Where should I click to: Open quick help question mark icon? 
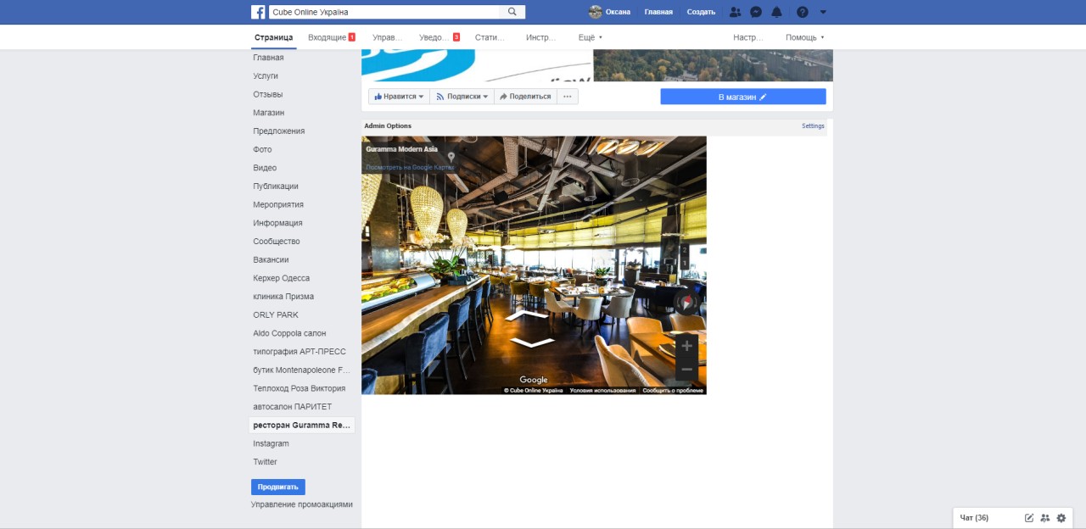[x=803, y=12]
